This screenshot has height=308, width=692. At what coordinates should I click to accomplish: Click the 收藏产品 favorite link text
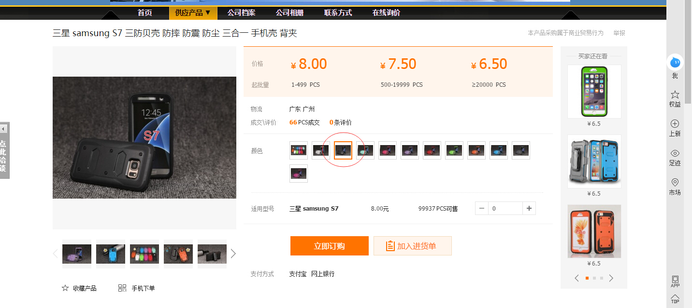85,288
